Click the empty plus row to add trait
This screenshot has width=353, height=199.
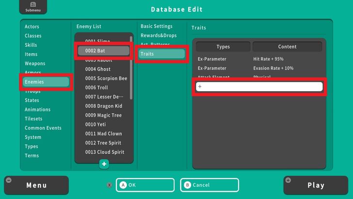point(259,86)
